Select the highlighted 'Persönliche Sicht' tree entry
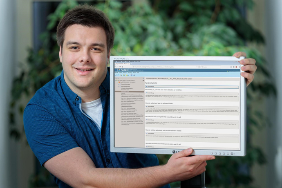Image resolution: width=282 pixels, height=188 pixels. [x=126, y=91]
